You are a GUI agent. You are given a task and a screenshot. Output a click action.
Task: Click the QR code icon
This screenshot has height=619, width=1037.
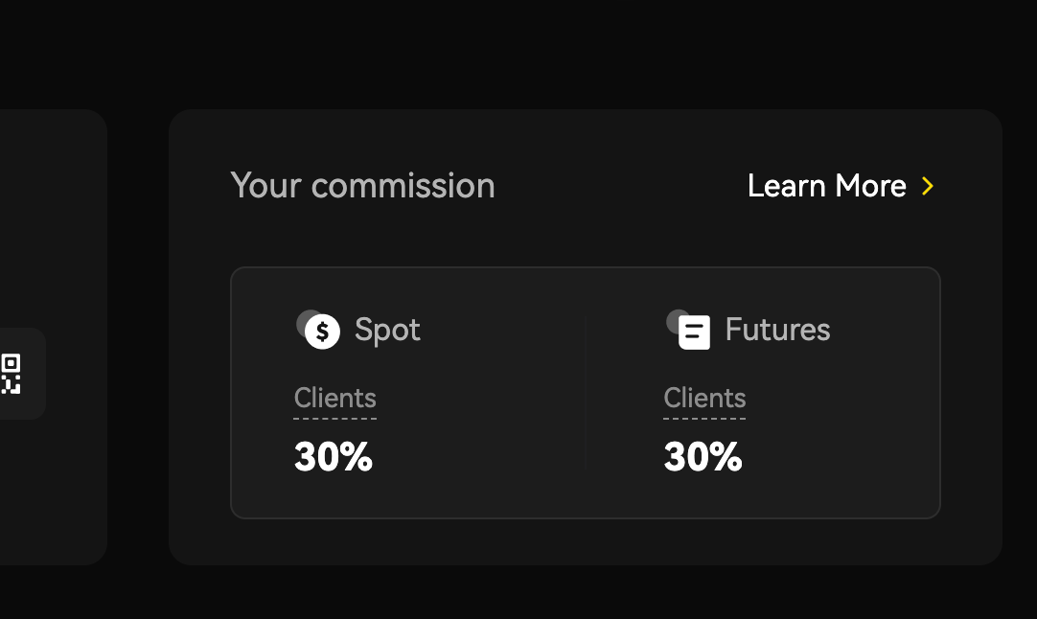(x=11, y=374)
